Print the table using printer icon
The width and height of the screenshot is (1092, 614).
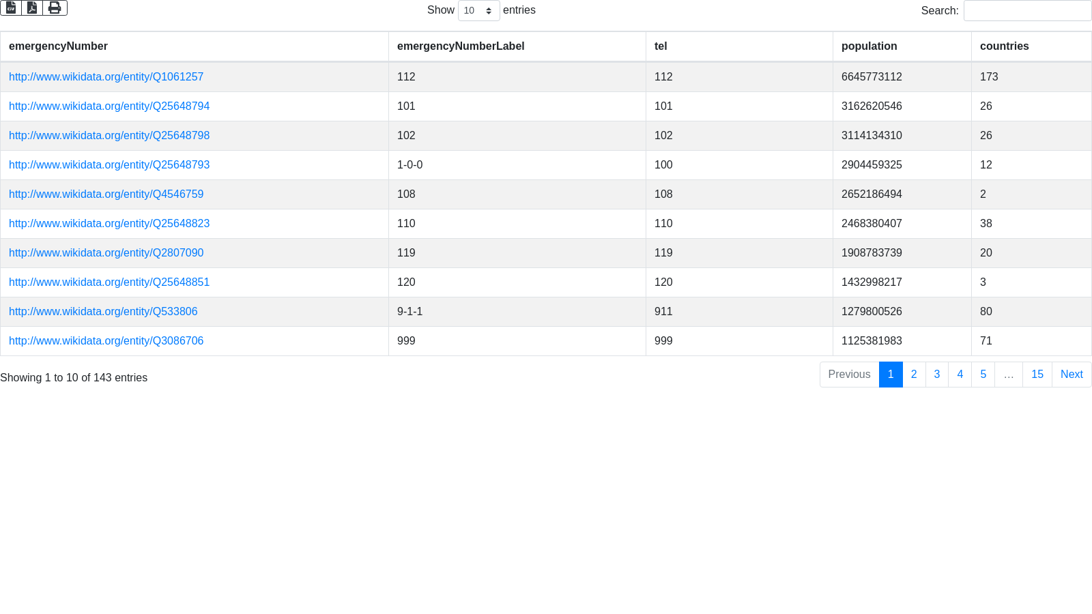(55, 8)
